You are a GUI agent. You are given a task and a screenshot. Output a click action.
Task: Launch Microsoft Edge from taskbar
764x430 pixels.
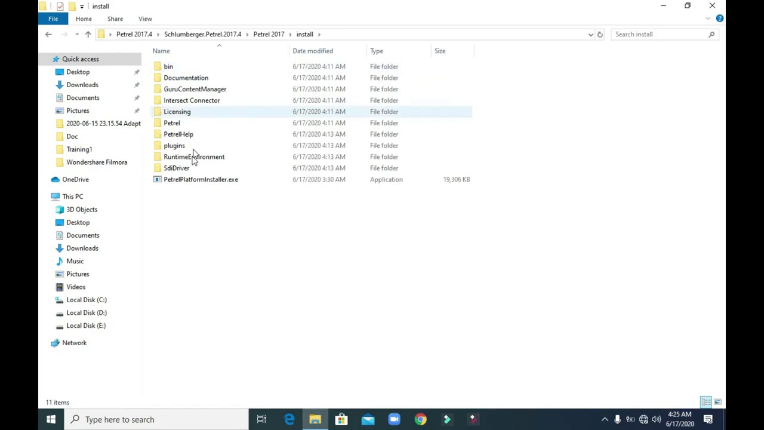[x=289, y=419]
